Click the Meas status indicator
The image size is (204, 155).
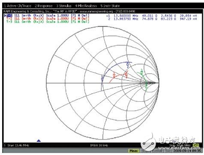[x=134, y=151]
